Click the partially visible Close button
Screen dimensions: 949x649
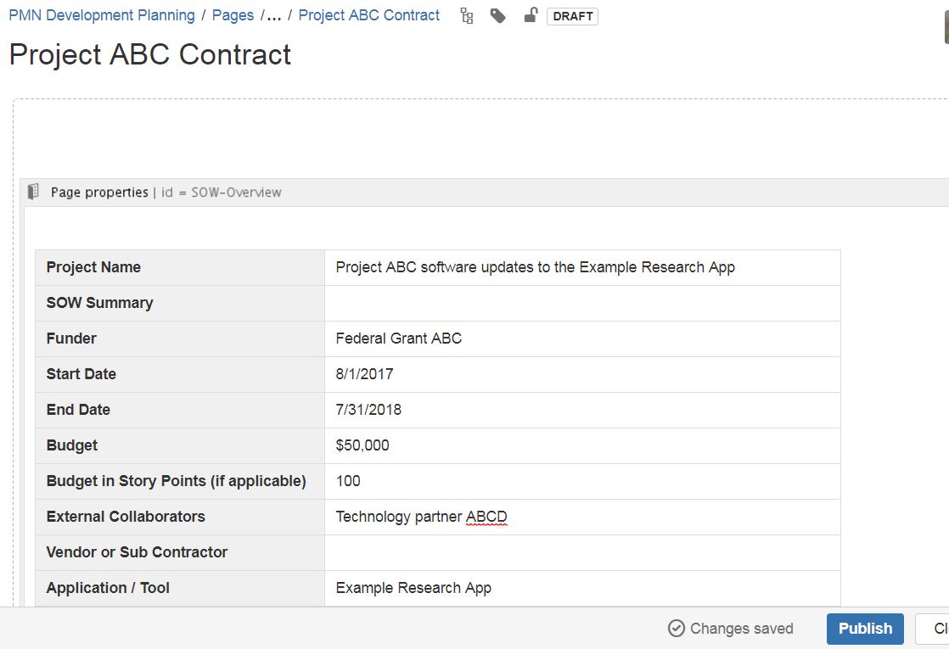point(937,629)
